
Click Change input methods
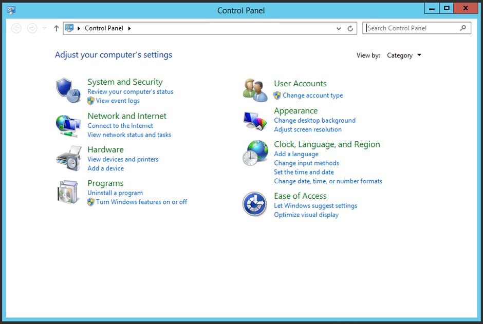tap(306, 163)
